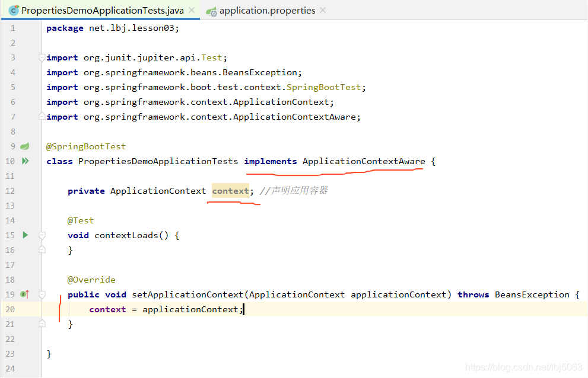The image size is (588, 378).
Task: Click the implements-method gutter marker on line 19
Action: click(25, 294)
